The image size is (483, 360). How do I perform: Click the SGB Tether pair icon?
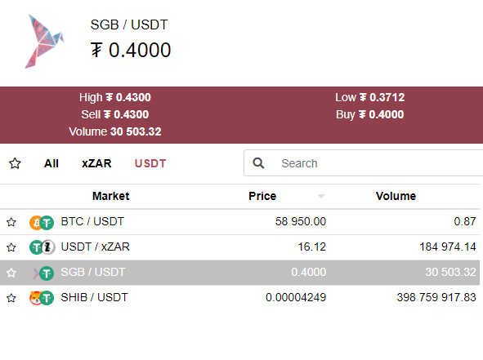(x=43, y=273)
